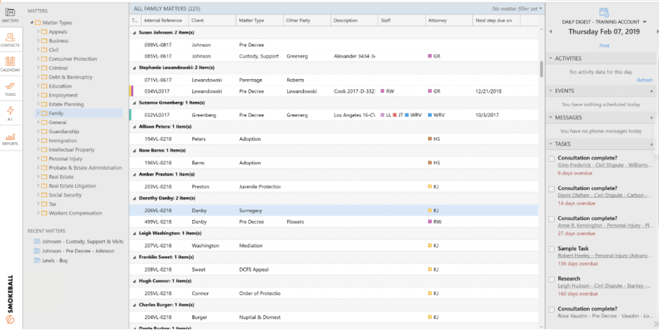
Task: Click the Criminal folder icon
Action: pos(44,68)
